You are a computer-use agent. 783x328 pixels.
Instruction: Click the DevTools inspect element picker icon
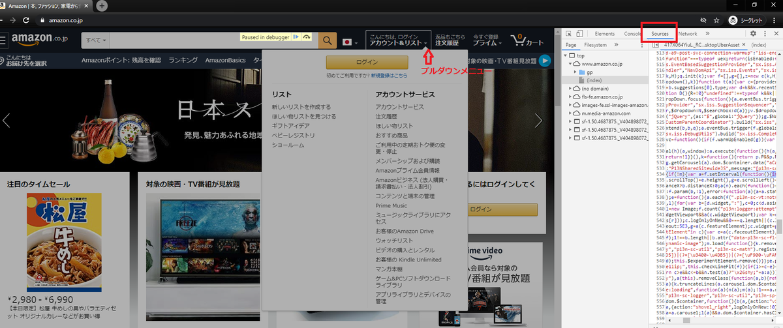click(x=569, y=33)
